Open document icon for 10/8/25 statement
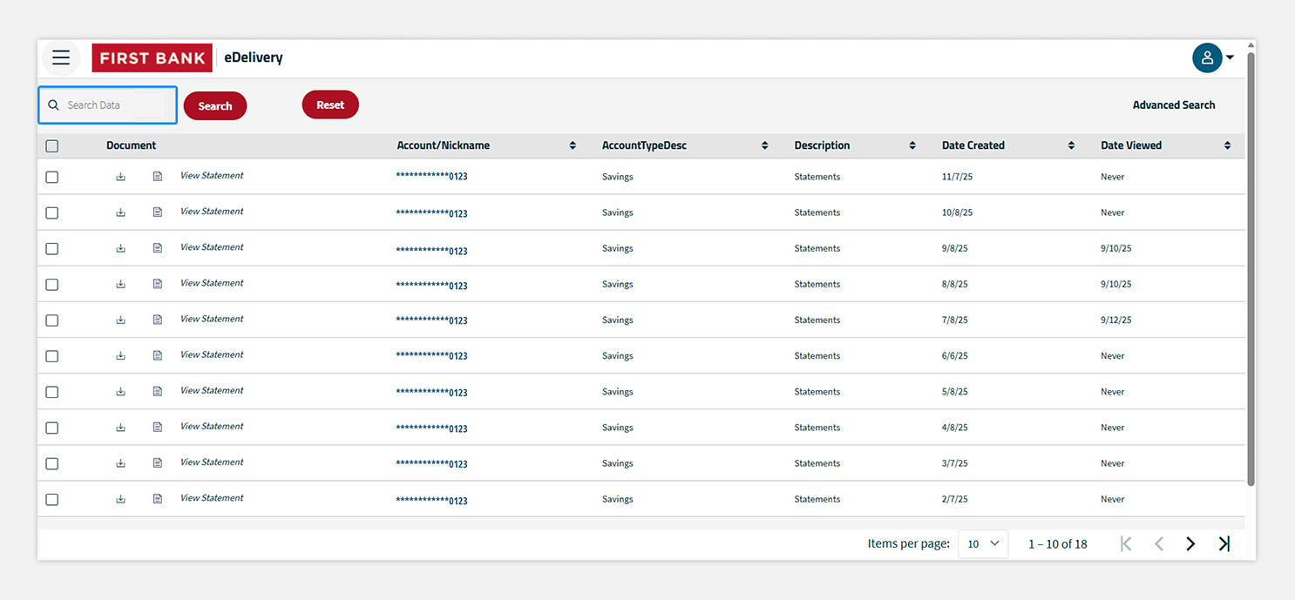 pos(158,212)
